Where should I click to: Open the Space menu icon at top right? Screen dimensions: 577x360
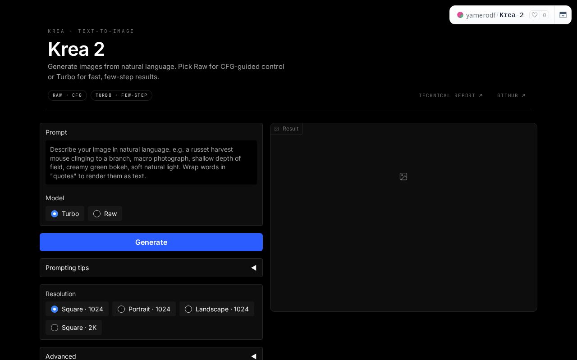pyautogui.click(x=563, y=15)
